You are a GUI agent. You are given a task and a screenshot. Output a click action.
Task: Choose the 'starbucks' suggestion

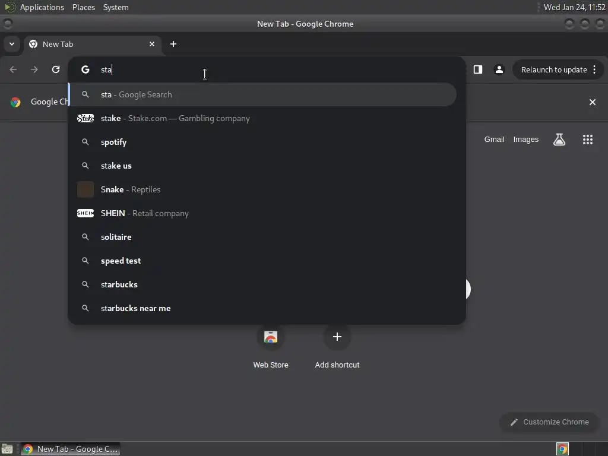point(262,284)
